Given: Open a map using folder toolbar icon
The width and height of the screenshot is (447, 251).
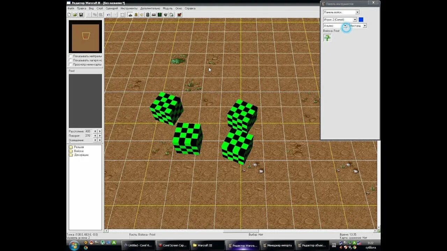Looking at the screenshot, I should point(75,15).
